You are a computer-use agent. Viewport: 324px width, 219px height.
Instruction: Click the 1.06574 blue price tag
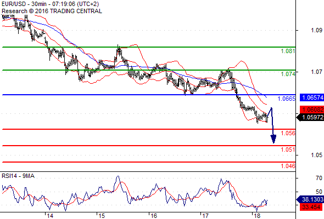tap(312, 97)
